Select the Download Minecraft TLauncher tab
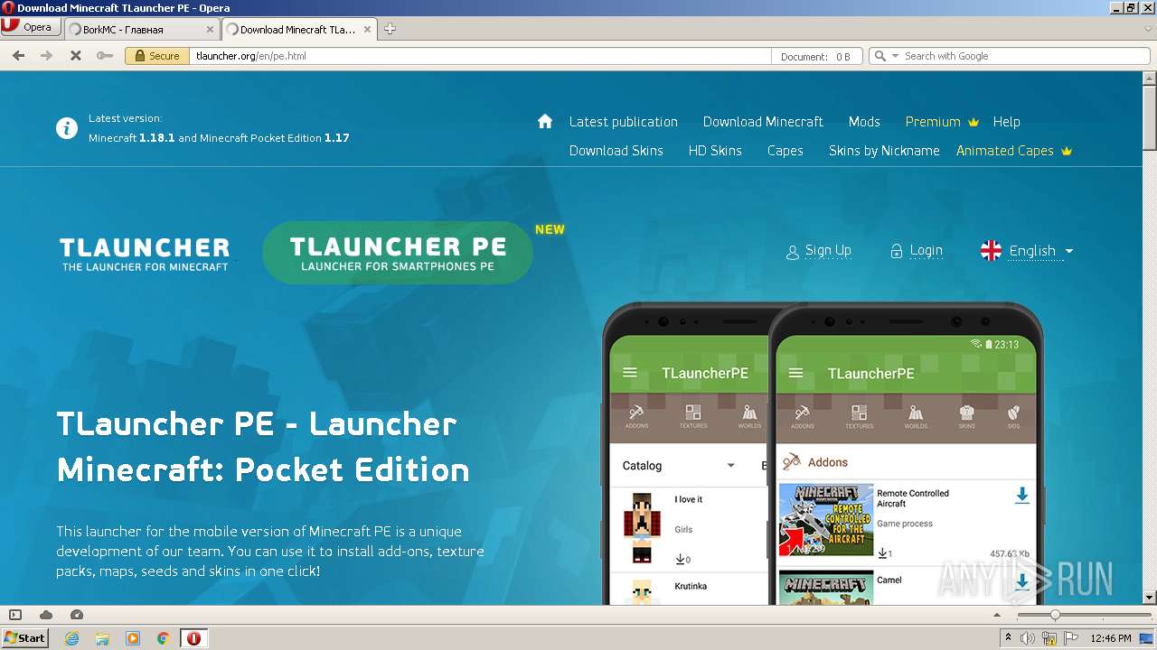This screenshot has height=650, width=1157. point(298,29)
